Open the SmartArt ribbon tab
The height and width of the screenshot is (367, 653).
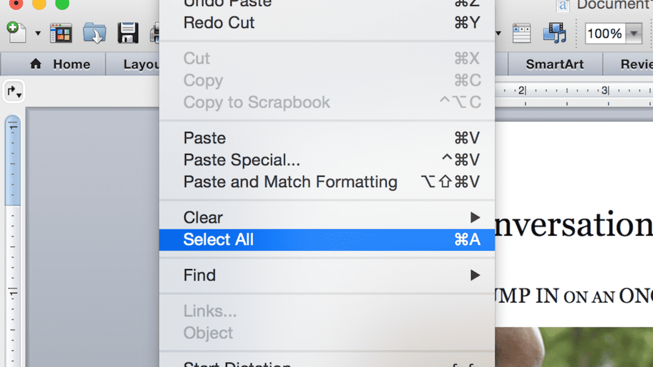(x=555, y=64)
